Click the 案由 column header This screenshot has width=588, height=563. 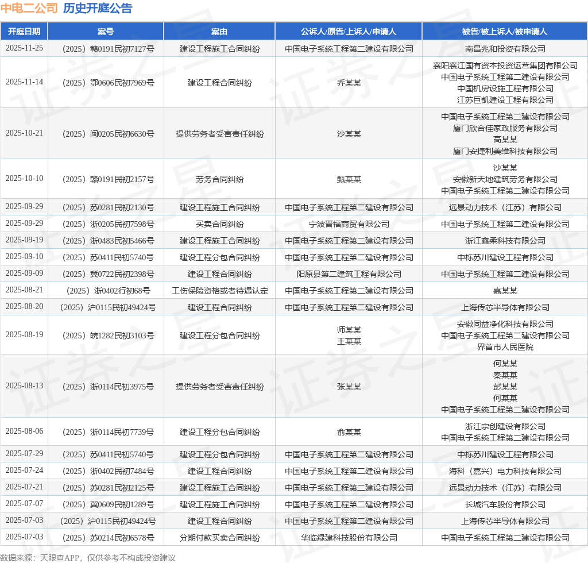(219, 32)
